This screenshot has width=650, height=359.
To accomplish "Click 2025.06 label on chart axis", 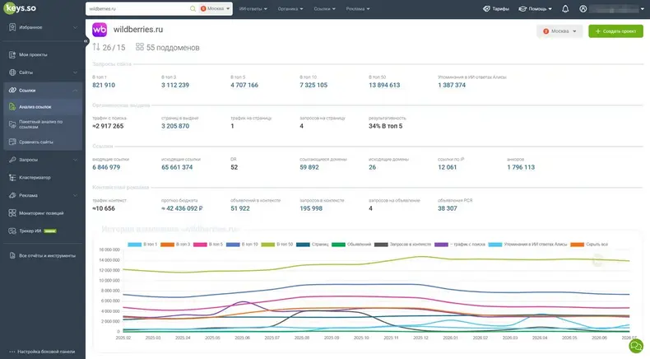I will 242,338.
